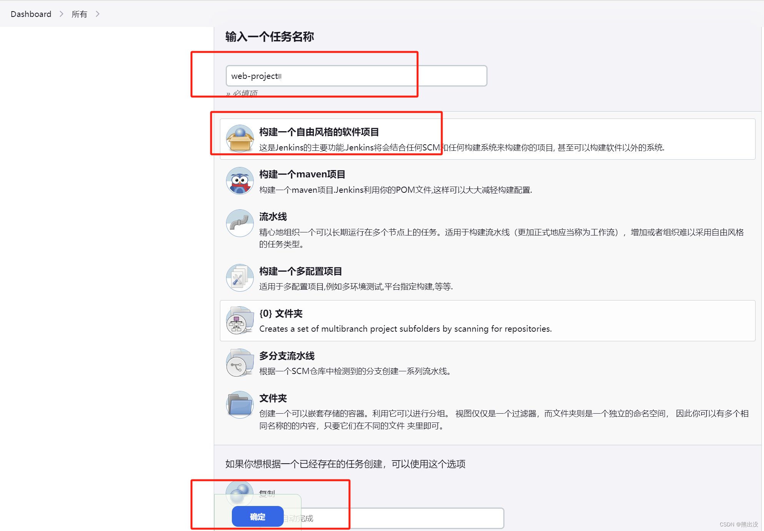Click the {0} 文件夹 organization folder icon
764x531 pixels.
point(240,320)
